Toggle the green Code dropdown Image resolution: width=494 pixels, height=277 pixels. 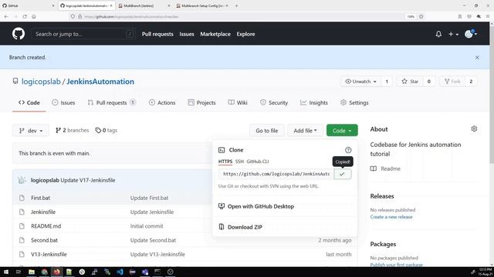(x=342, y=131)
